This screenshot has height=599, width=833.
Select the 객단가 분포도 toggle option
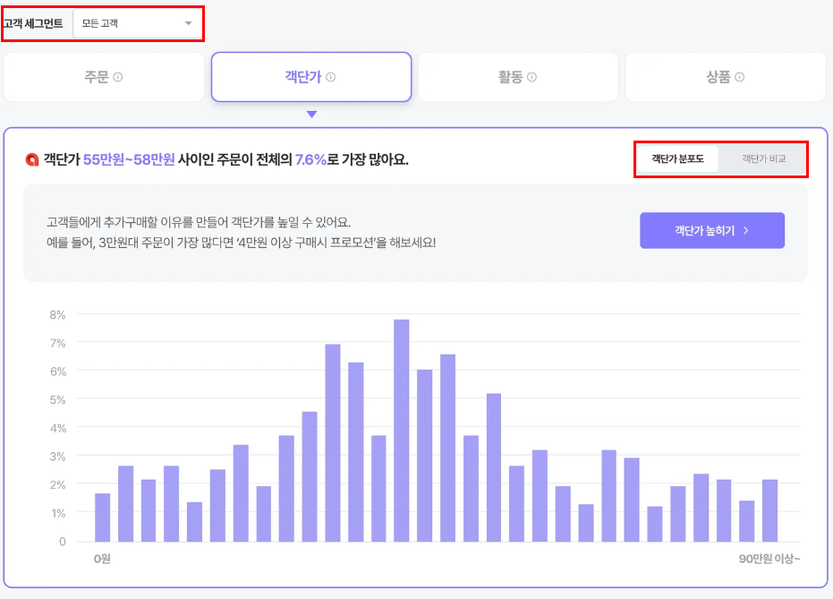(677, 158)
